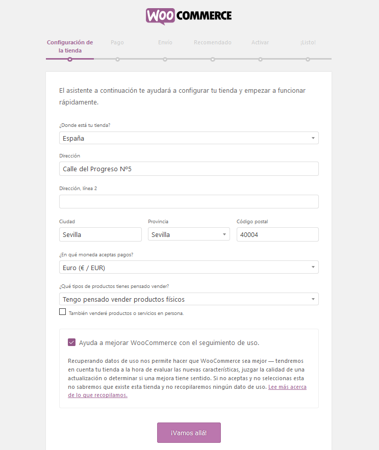Click the Envío step dot
Viewport: 379px width, 450px height.
click(x=165, y=59)
